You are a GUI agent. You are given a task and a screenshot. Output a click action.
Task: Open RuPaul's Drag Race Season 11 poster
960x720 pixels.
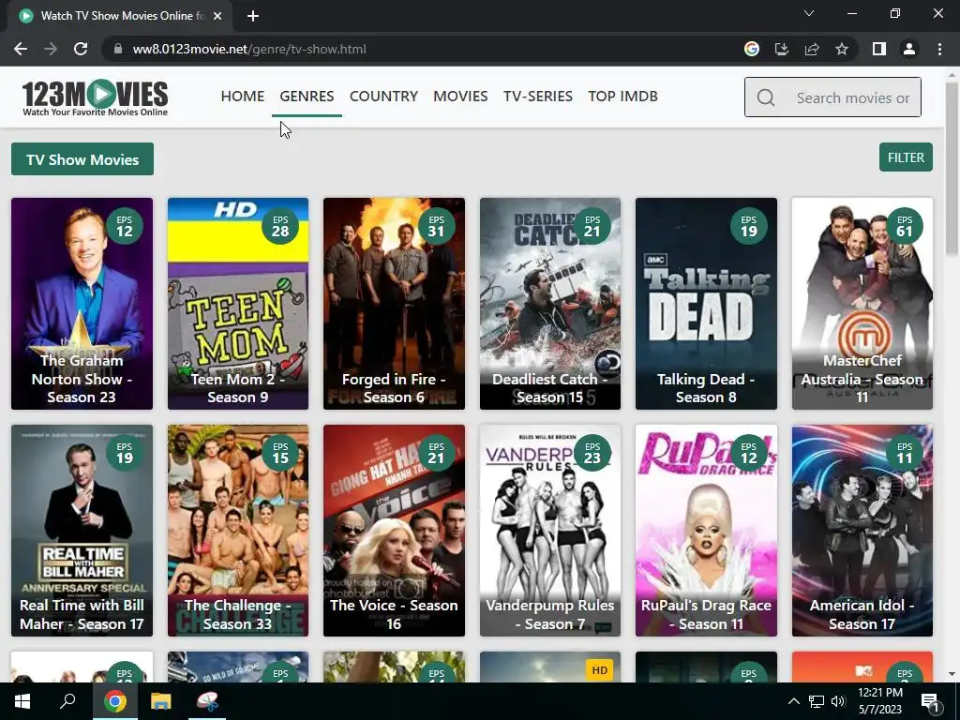(707, 531)
